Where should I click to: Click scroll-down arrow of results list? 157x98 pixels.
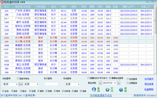(155, 73)
